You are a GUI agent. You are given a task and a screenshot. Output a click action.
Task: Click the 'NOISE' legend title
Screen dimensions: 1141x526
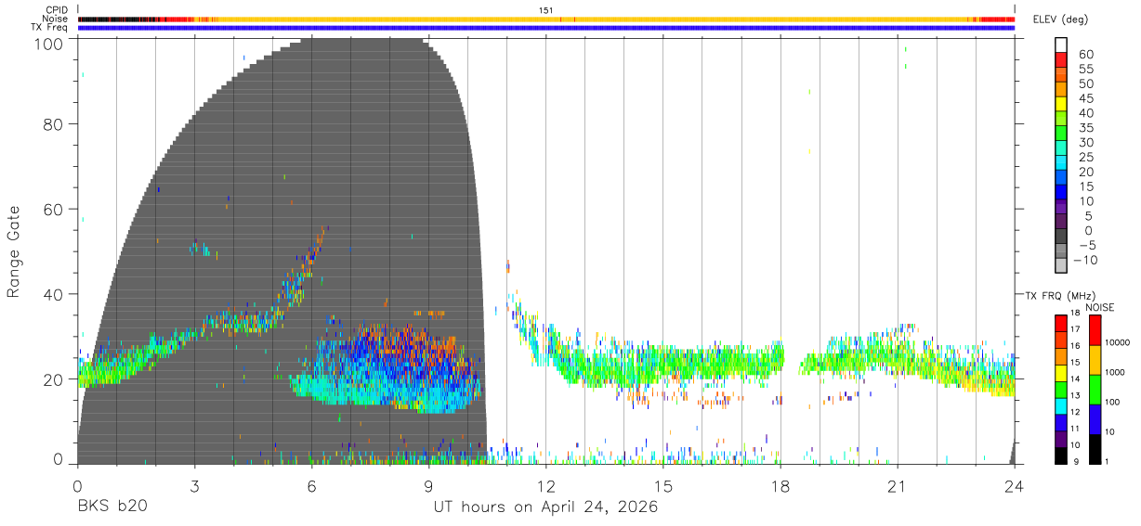coord(1100,307)
